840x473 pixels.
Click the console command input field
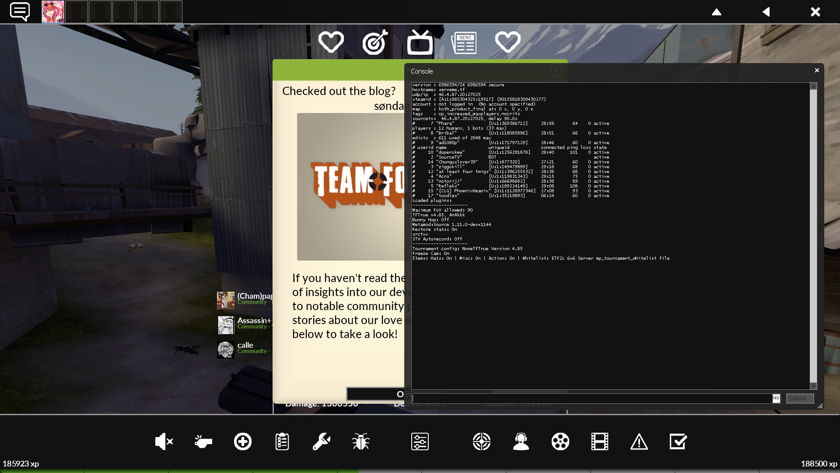[x=591, y=399]
